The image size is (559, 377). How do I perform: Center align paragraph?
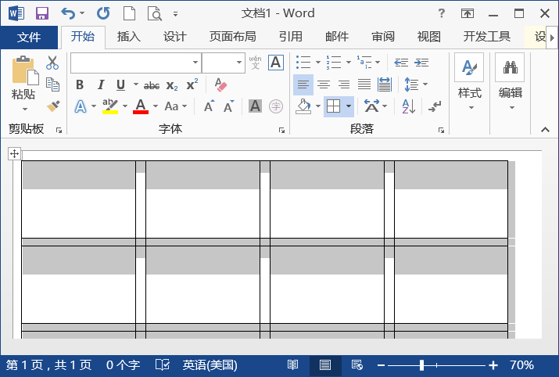click(324, 84)
